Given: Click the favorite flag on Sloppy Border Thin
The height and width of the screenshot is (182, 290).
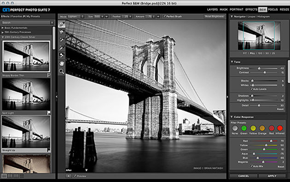Looking at the screenshot, I should point(49,75).
